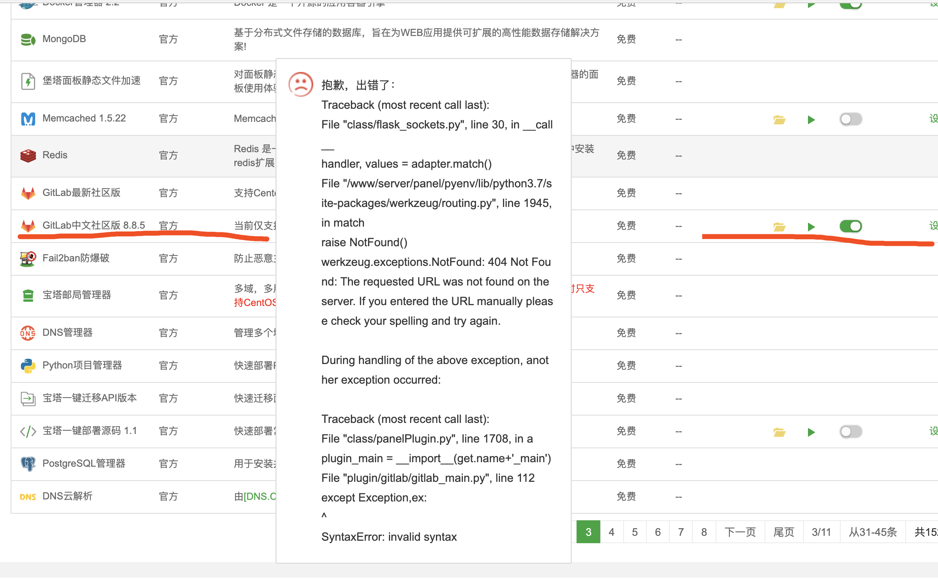Click the DNS云解析 plugin name

tap(67, 496)
